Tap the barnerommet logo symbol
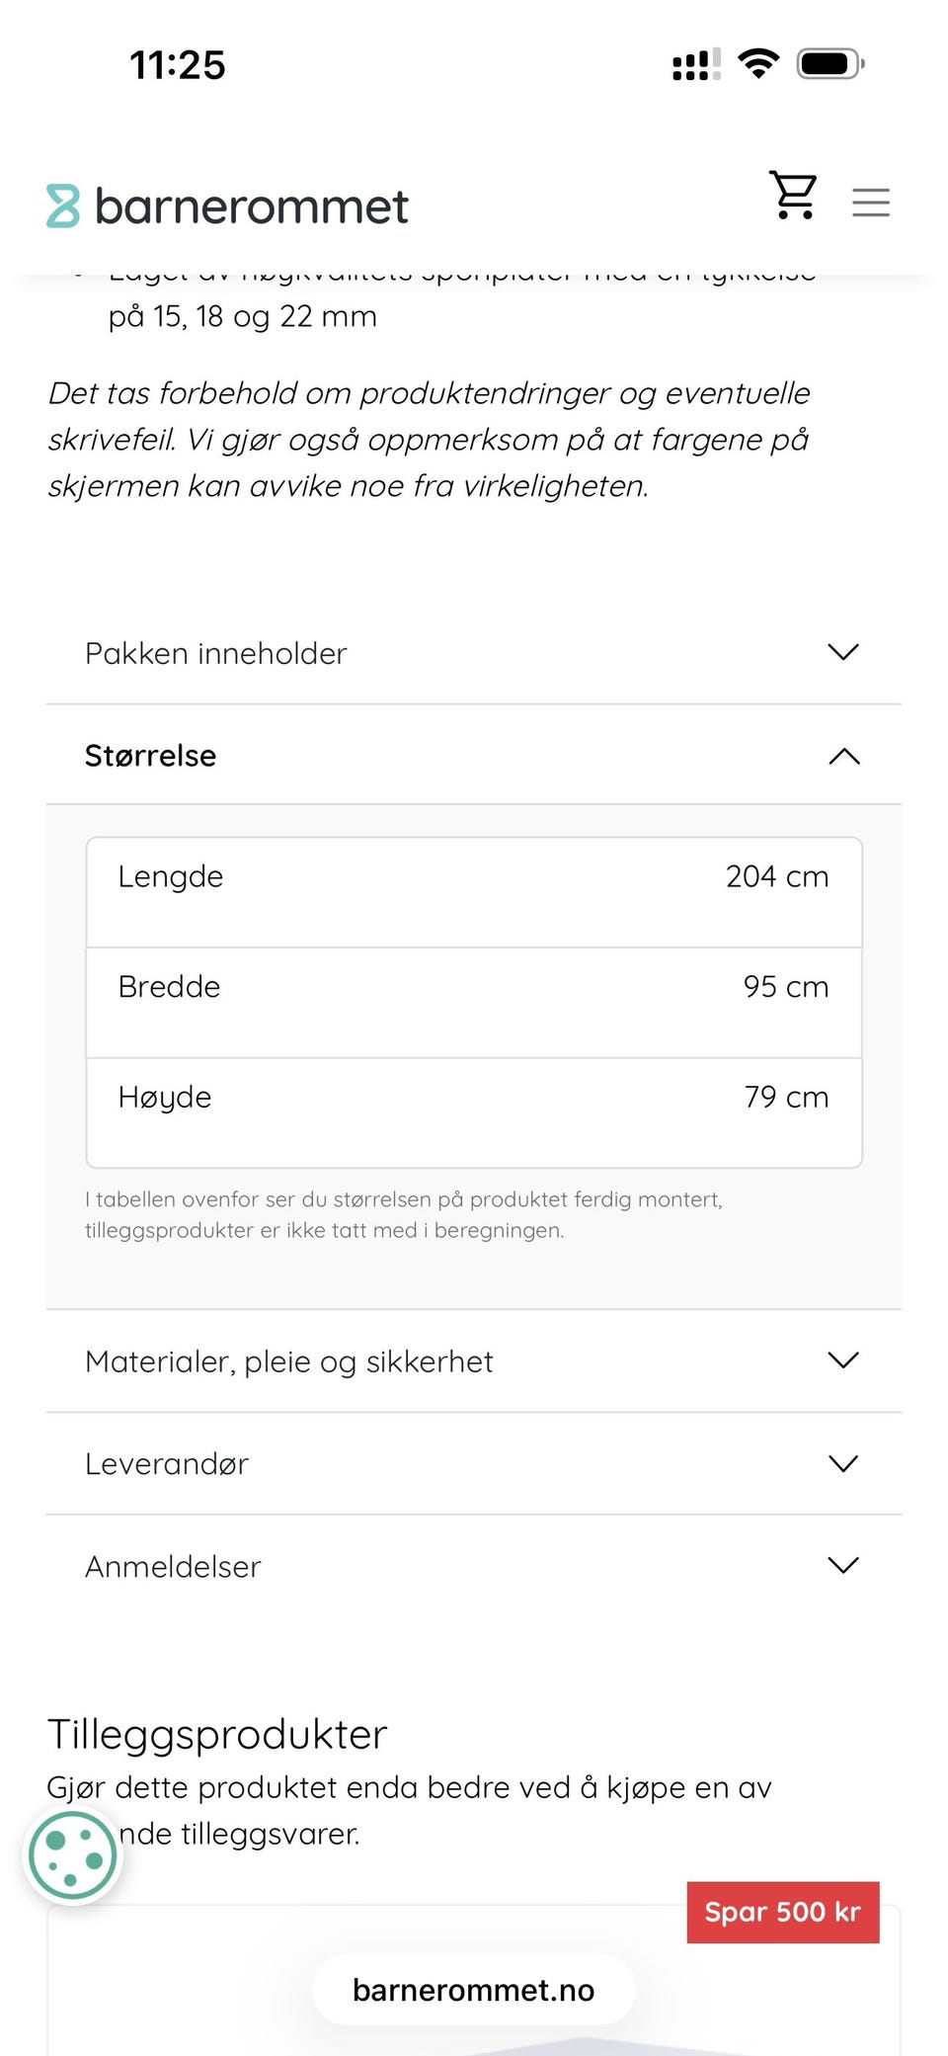 pos(63,206)
